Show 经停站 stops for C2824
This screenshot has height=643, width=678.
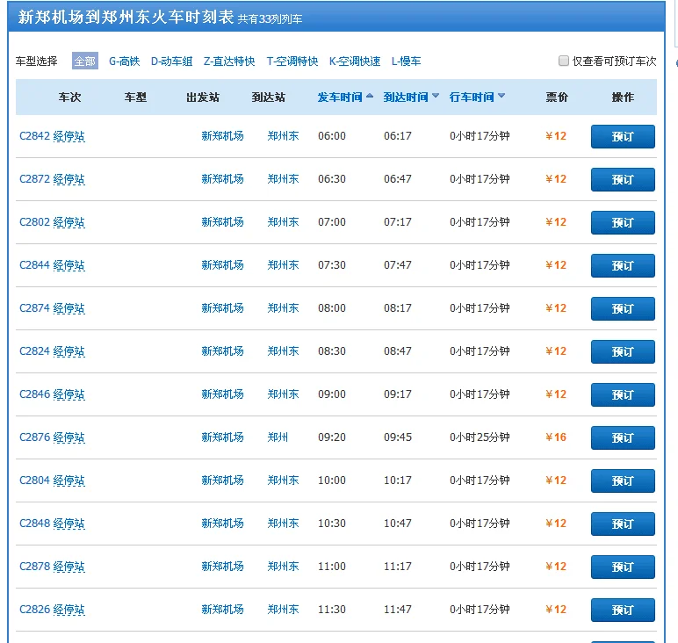coord(69,351)
